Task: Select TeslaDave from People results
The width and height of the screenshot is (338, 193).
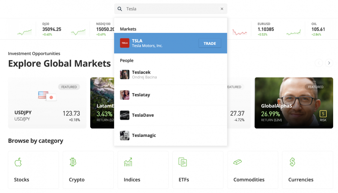Action: click(x=143, y=115)
